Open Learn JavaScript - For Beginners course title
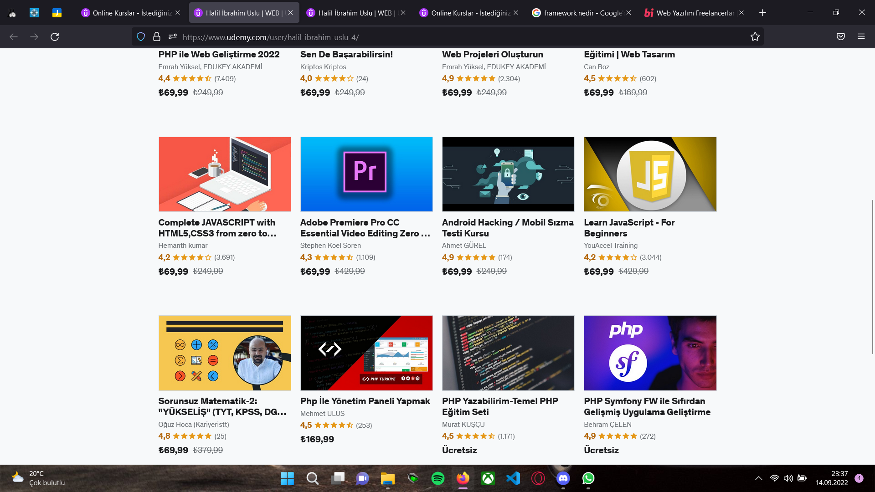 [629, 228]
